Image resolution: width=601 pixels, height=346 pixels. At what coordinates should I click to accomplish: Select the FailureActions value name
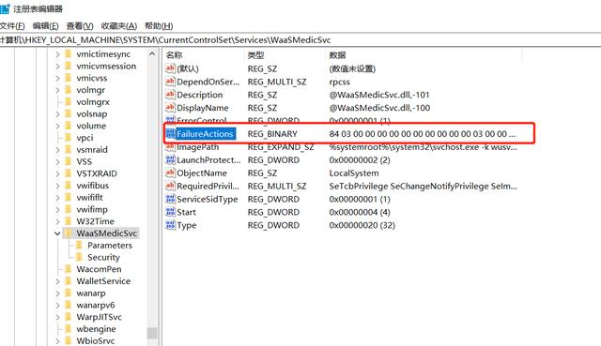point(205,134)
